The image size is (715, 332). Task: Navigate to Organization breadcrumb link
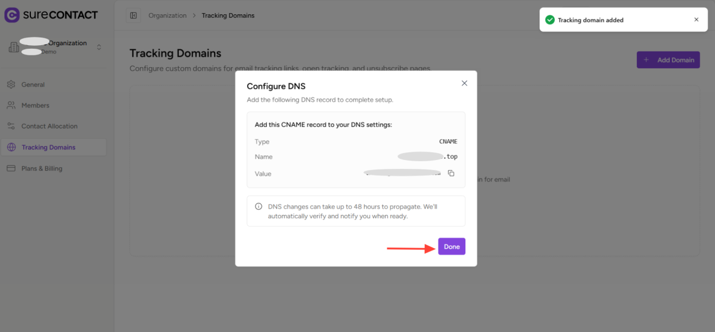[167, 15]
